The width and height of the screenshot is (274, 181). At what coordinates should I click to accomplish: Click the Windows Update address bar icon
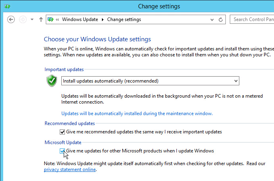[51, 19]
